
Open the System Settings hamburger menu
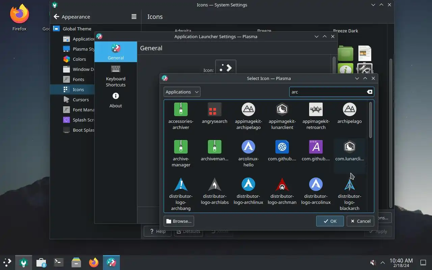pyautogui.click(x=134, y=17)
